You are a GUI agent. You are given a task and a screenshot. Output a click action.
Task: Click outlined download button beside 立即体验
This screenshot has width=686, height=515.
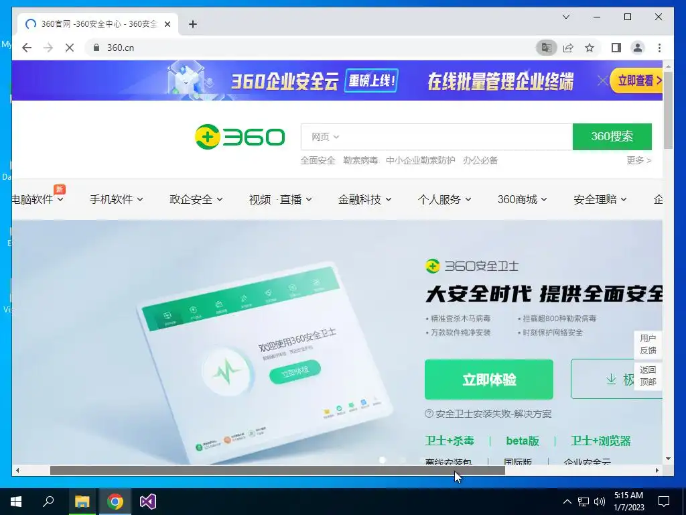[x=604, y=380]
